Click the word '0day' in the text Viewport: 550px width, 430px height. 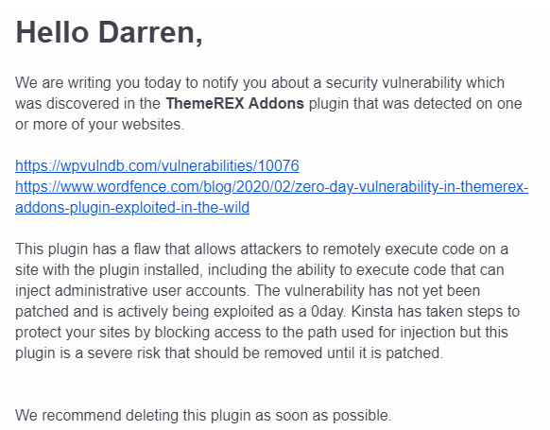click(328, 312)
